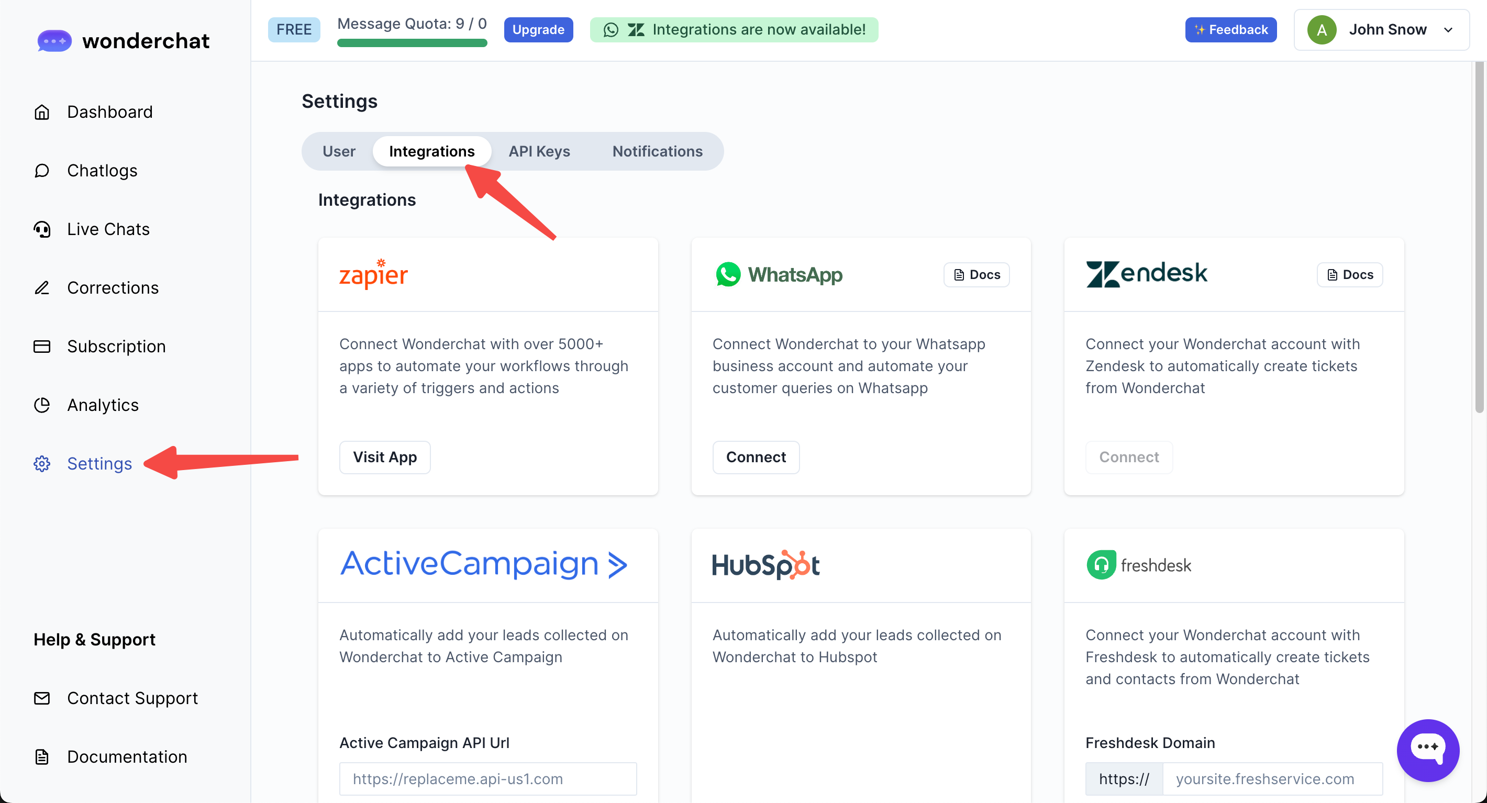Image resolution: width=1487 pixels, height=803 pixels.
Task: Click the Live Chats headset icon
Action: point(41,229)
